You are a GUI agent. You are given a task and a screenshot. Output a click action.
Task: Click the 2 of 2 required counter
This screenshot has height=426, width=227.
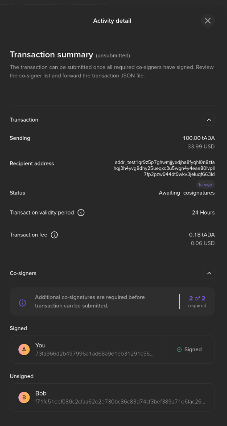tap(197, 302)
